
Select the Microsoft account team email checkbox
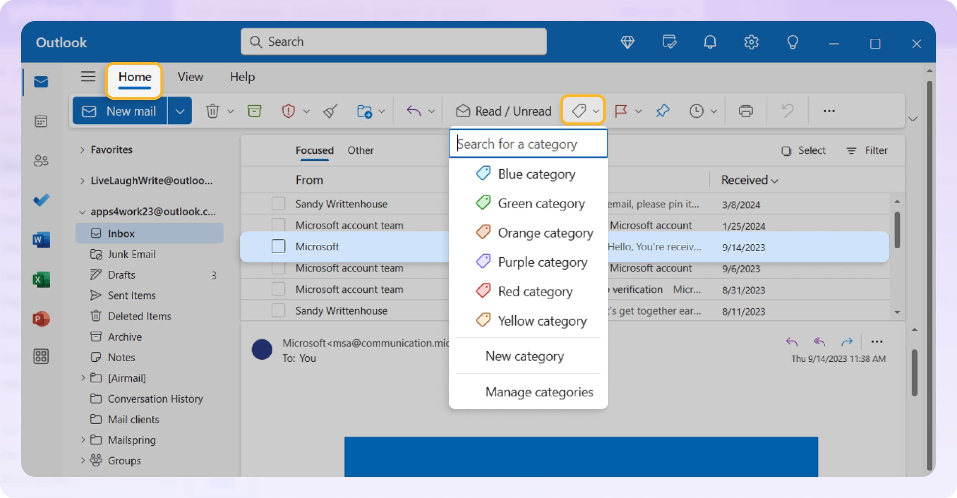click(278, 225)
